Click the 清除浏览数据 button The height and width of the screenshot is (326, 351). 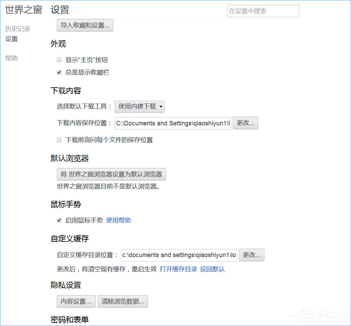point(123,301)
